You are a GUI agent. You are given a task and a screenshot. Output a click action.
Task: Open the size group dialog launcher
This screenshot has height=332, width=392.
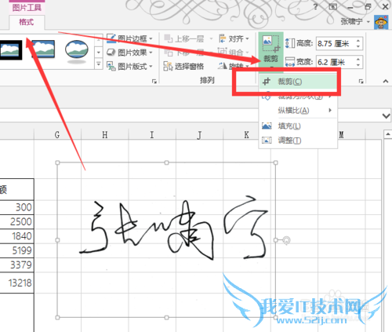point(361,82)
